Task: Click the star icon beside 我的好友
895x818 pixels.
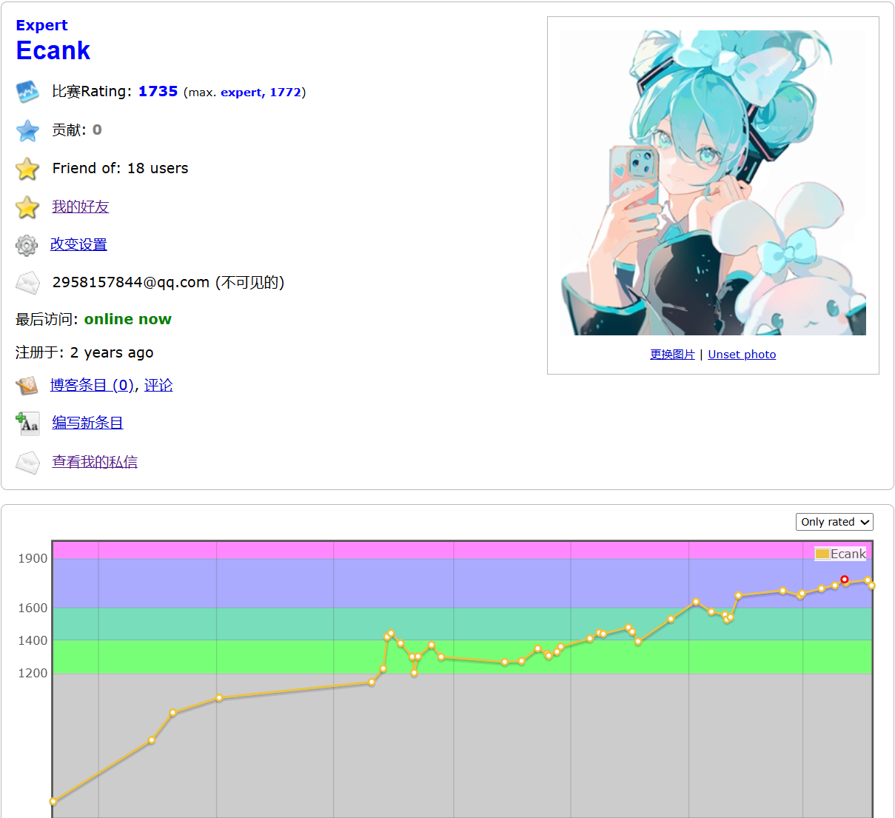Action: [x=27, y=207]
